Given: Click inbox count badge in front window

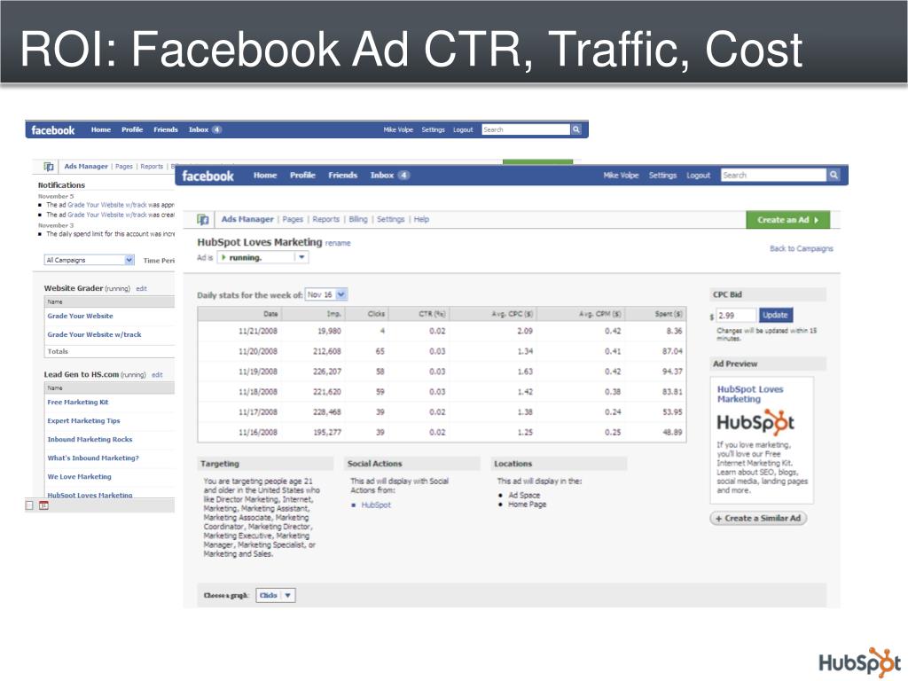Looking at the screenshot, I should 403,175.
